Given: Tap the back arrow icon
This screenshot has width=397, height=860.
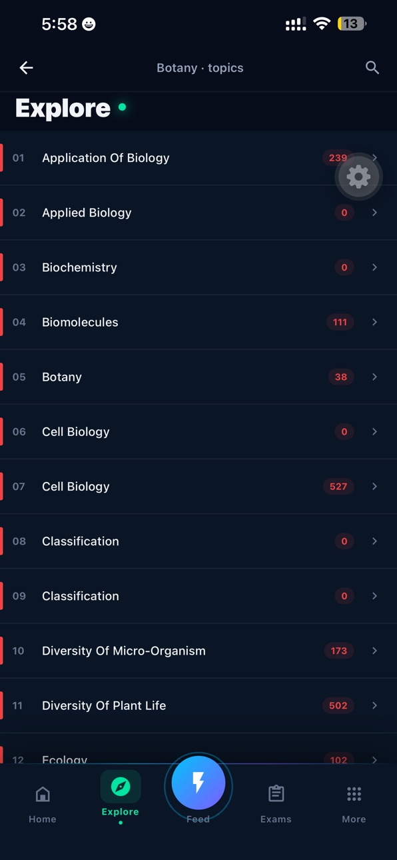Looking at the screenshot, I should click(x=26, y=68).
